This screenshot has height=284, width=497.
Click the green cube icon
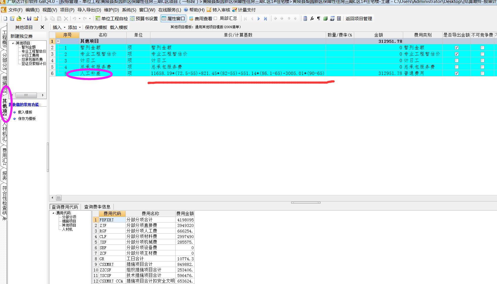click(325, 18)
